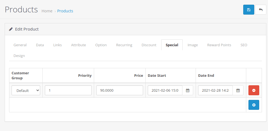Click the Home breadcrumb link
Image resolution: width=268 pixels, height=131 pixels.
pyautogui.click(x=47, y=11)
